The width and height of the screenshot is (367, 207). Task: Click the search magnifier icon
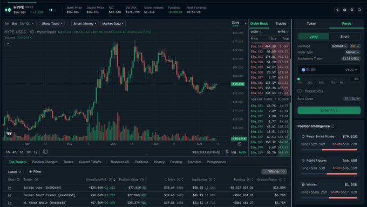pos(359,10)
